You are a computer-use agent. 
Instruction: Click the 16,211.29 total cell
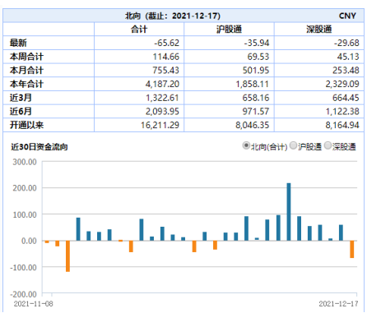pyautogui.click(x=160, y=125)
